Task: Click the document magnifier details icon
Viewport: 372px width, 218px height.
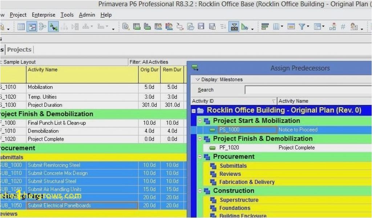Action: (126, 27)
